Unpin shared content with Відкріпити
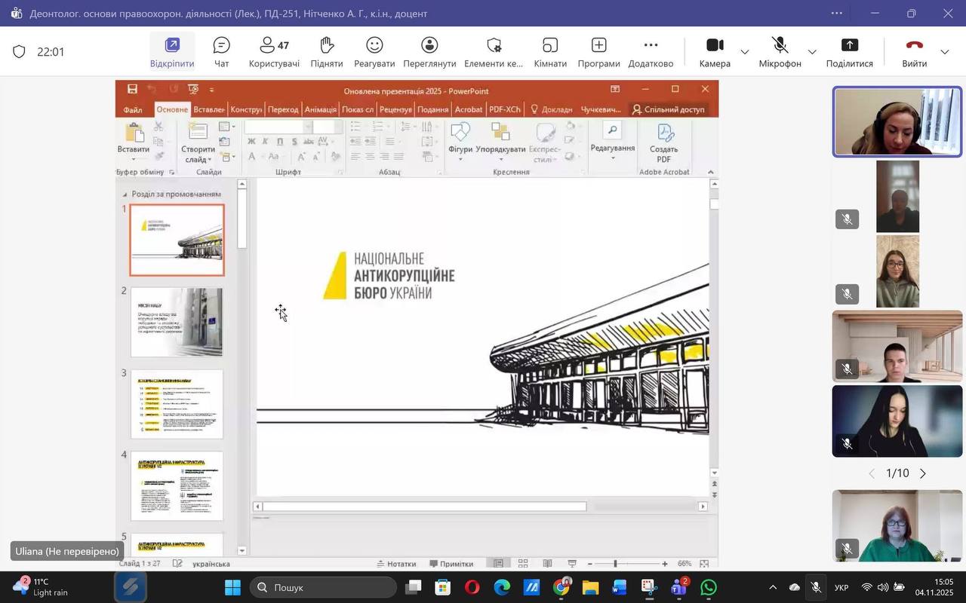Screen dimensions: 966x603 [x=172, y=51]
